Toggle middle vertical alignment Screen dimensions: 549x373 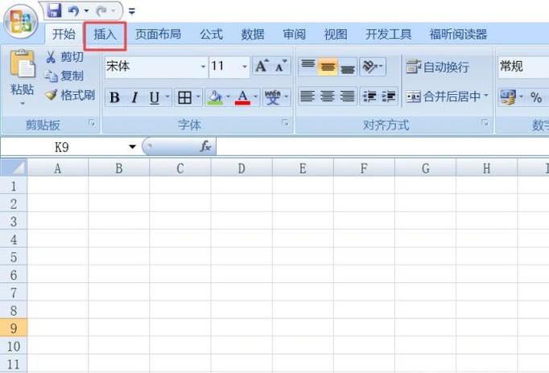pos(328,66)
